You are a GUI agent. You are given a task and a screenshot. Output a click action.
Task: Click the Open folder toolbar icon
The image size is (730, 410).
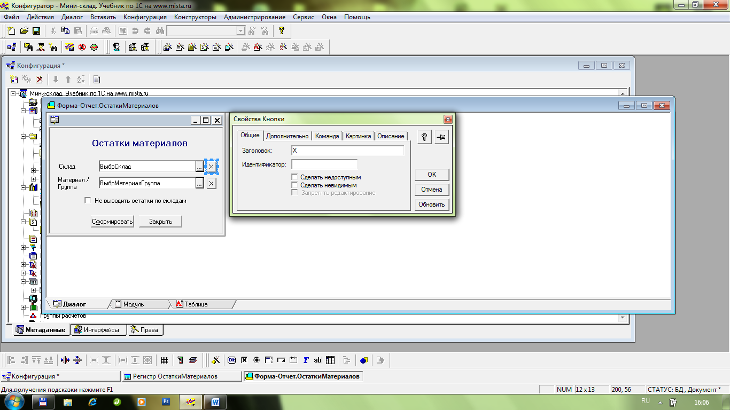[24, 31]
